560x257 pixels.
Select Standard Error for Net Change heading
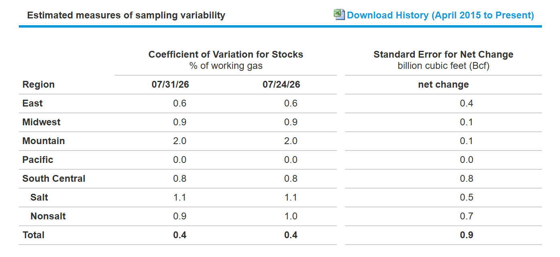pos(443,54)
